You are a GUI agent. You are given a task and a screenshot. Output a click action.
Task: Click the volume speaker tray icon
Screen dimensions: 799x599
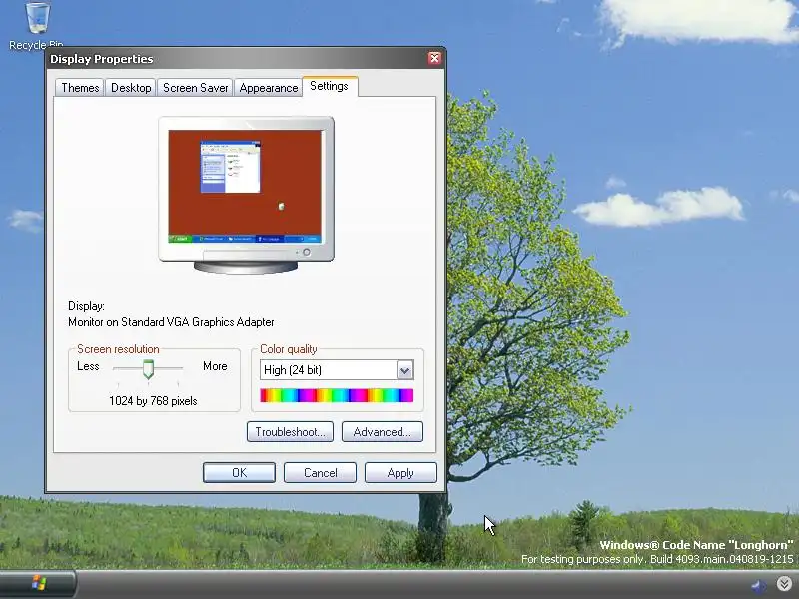pos(760,586)
